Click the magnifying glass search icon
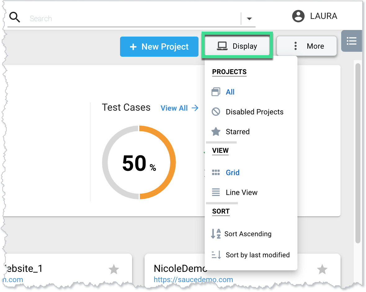 (x=15, y=17)
